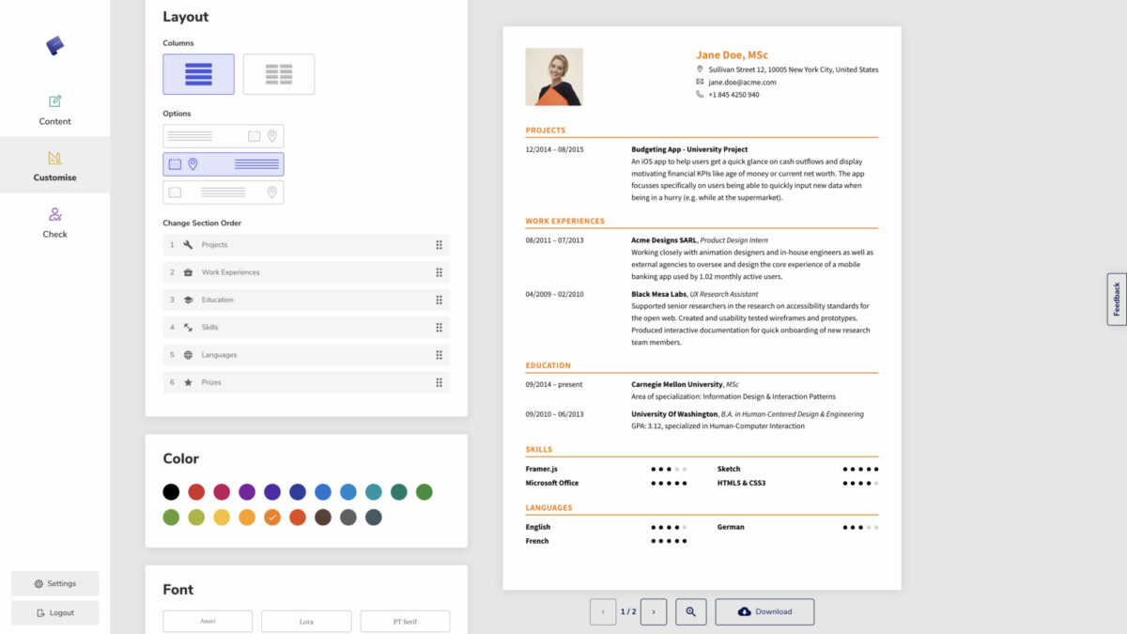Grab the drag handle on the Projects row
Image resolution: width=1127 pixels, height=634 pixels.
point(440,245)
